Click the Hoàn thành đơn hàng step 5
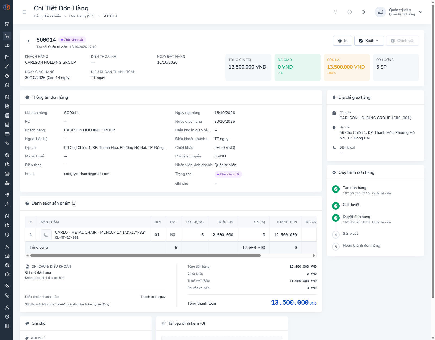 pyautogui.click(x=361, y=246)
